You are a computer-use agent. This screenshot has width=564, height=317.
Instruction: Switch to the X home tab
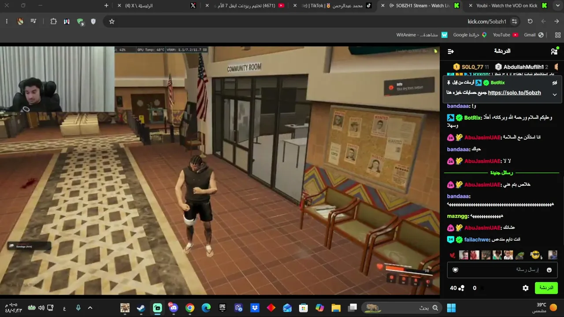click(157, 6)
